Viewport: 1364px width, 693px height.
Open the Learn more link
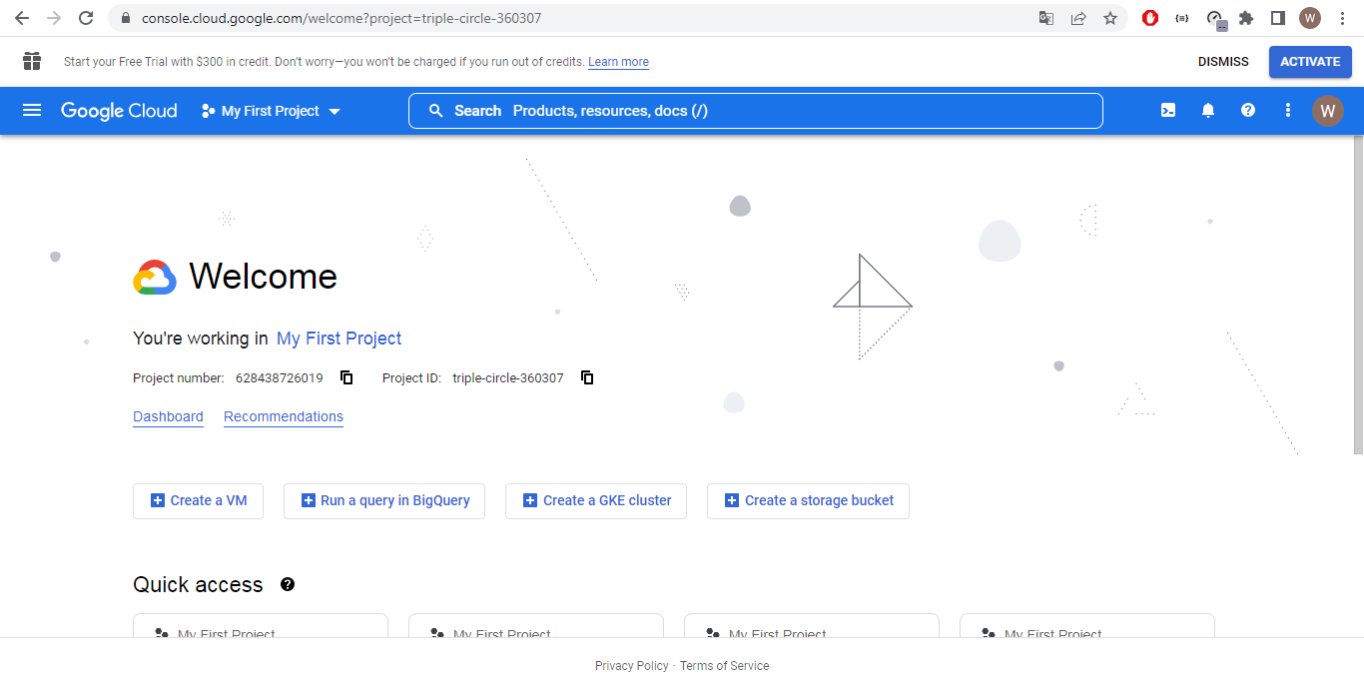[x=618, y=62]
